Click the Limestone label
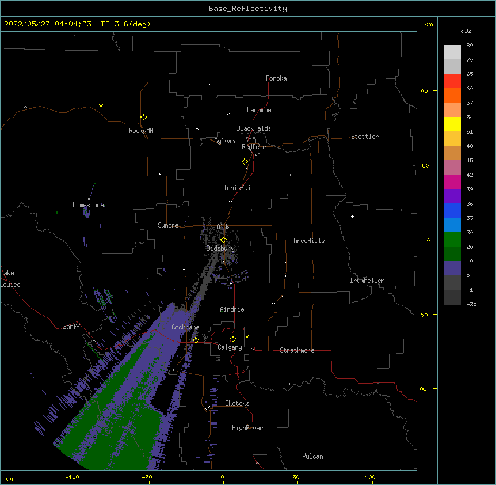The width and height of the screenshot is (496, 485). pyautogui.click(x=88, y=205)
